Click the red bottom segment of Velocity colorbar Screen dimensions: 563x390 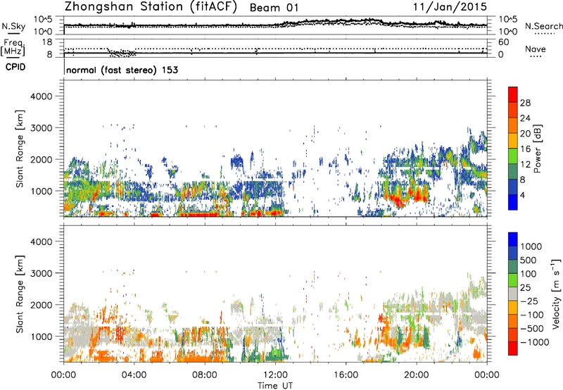tap(513, 348)
